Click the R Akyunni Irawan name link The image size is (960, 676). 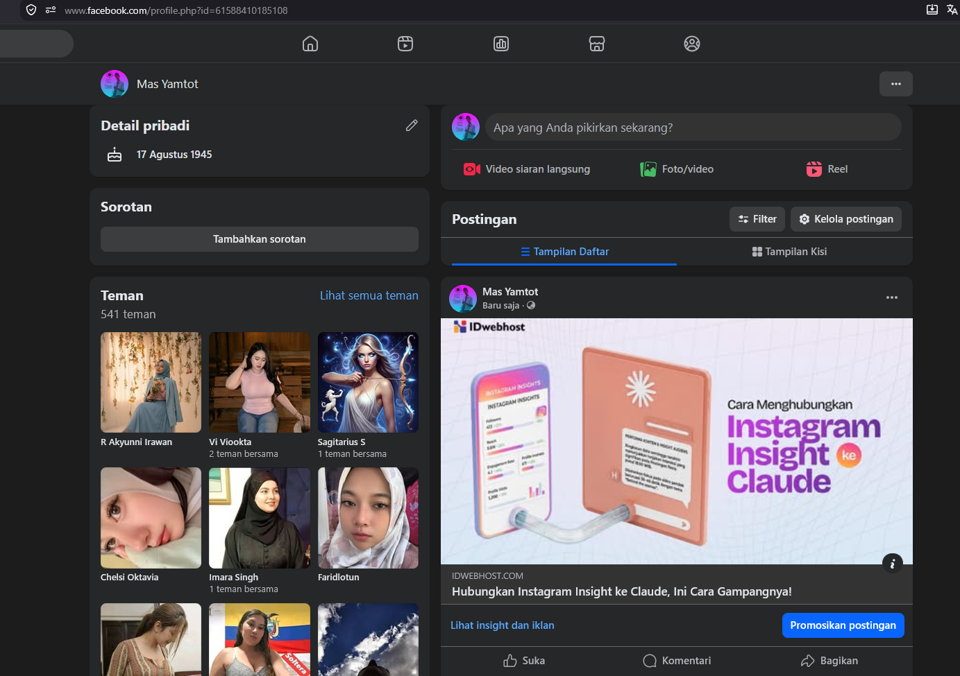(x=137, y=442)
